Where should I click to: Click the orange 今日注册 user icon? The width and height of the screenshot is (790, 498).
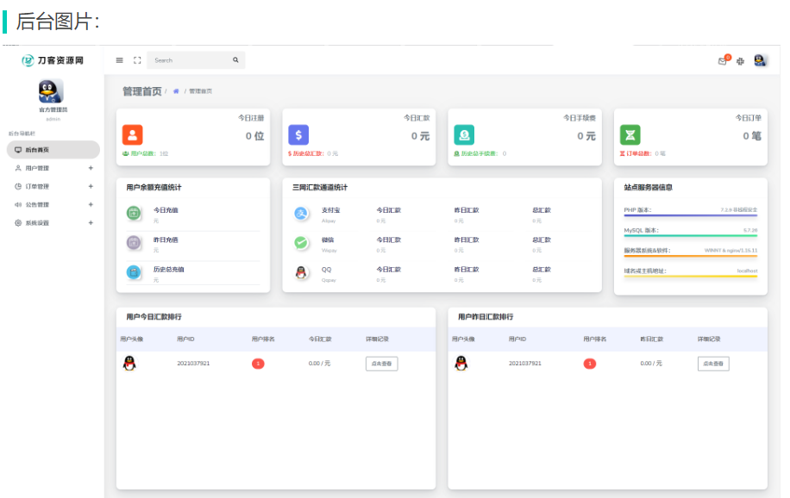(132, 134)
